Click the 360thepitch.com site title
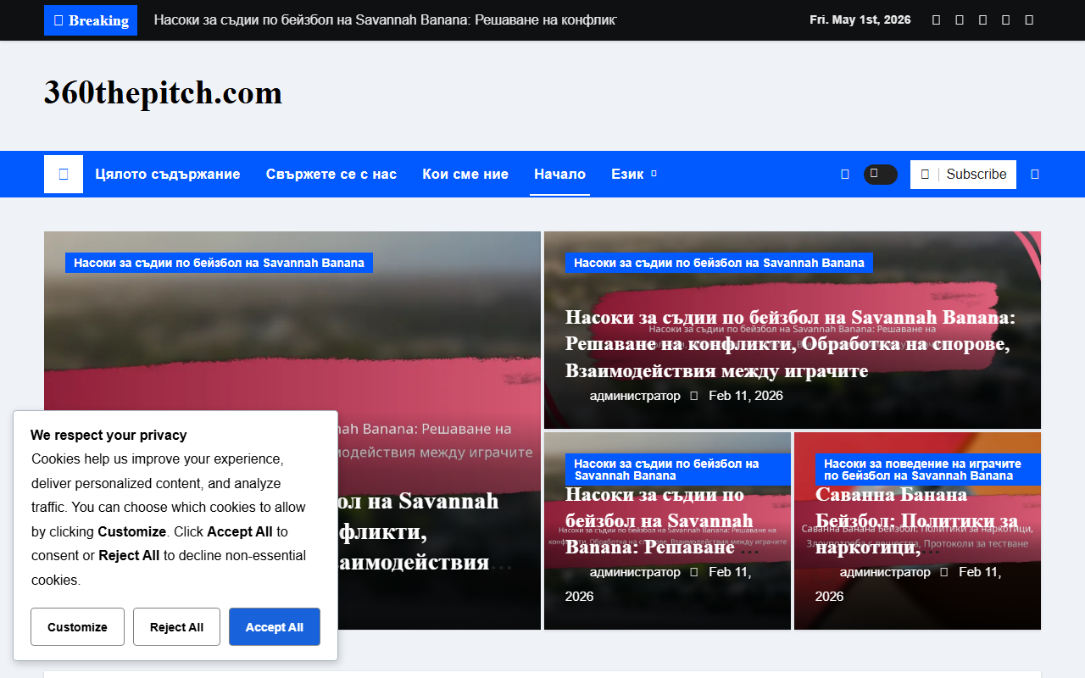The image size is (1085, 678). click(163, 92)
